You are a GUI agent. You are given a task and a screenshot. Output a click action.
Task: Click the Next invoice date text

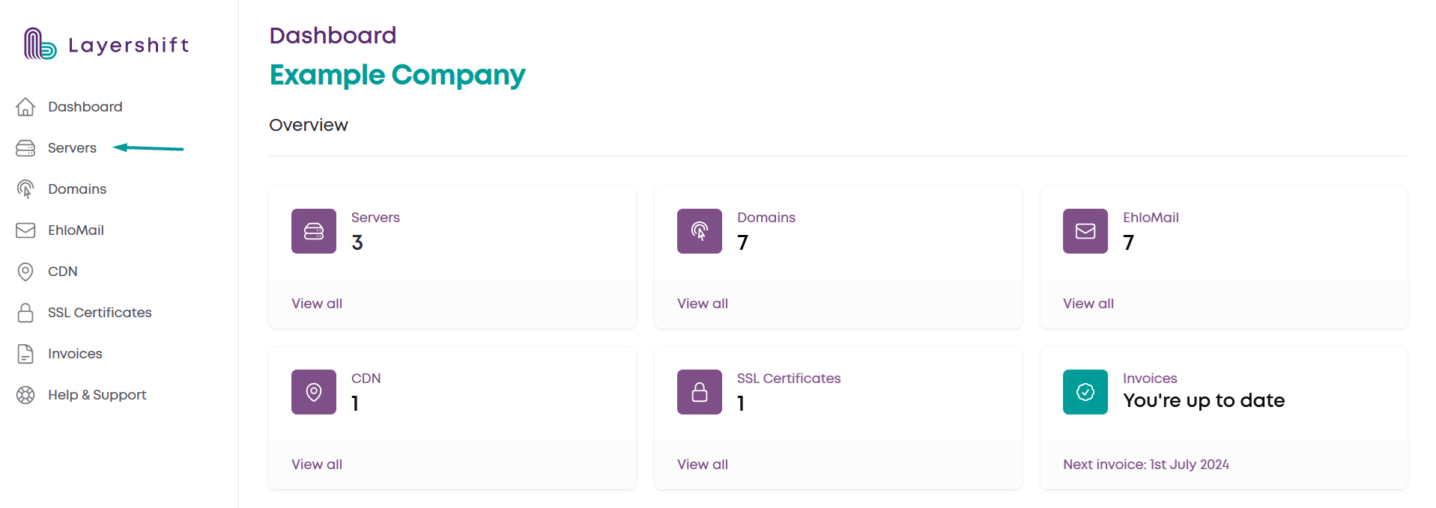1146,465
